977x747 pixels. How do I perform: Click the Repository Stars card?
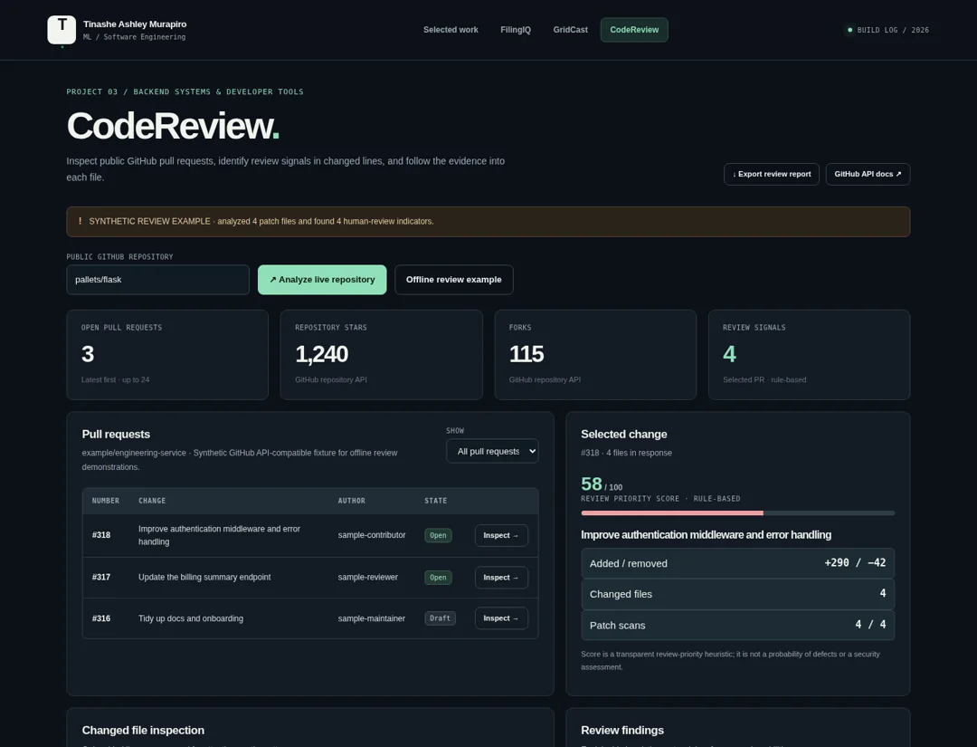[382, 355]
